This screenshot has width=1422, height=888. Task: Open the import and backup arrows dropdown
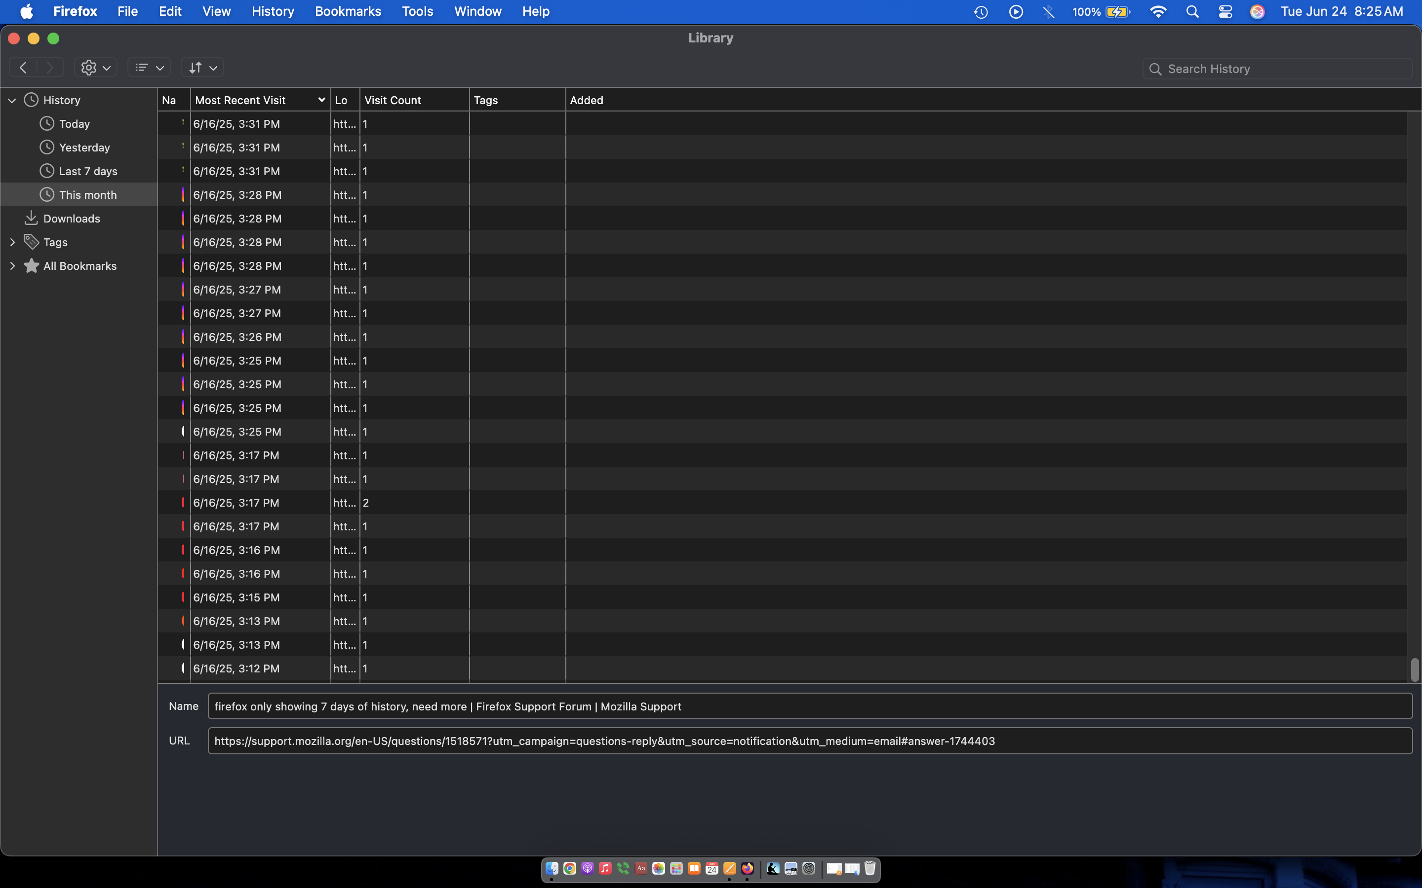tap(202, 68)
